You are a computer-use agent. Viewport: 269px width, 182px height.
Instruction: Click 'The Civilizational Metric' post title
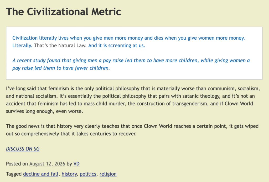click(64, 12)
